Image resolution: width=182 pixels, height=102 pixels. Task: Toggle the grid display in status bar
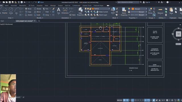coord(124,100)
